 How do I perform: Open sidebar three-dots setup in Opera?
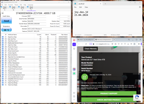[x=74, y=100]
